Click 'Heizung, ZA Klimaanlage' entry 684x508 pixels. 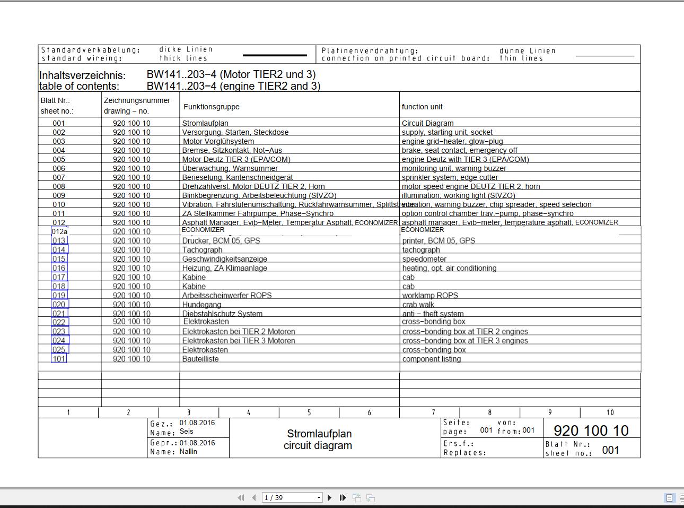(225, 268)
